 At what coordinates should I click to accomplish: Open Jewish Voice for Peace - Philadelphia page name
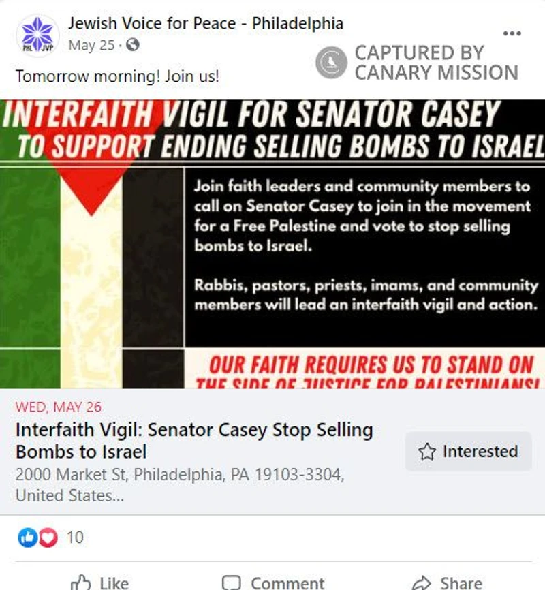pos(206,23)
